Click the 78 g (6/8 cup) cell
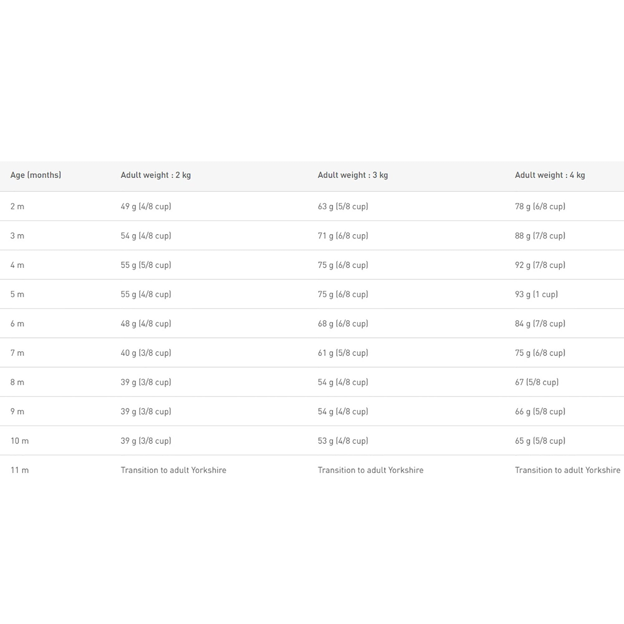The height and width of the screenshot is (624, 624). pyautogui.click(x=540, y=206)
